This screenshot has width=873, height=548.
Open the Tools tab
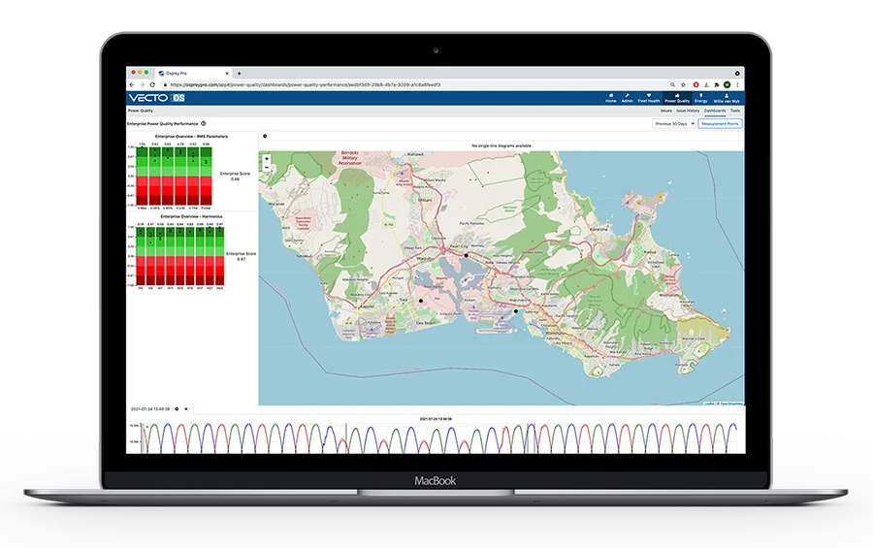tap(735, 111)
